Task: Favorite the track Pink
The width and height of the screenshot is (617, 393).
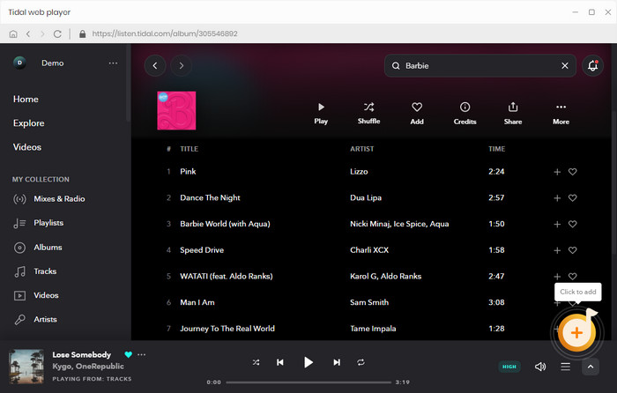Action: (573, 172)
